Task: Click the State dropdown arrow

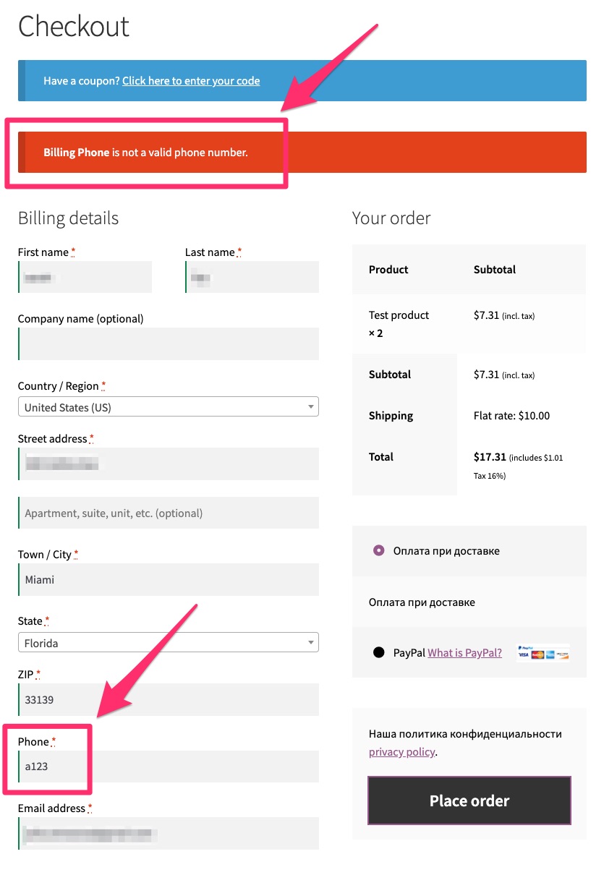Action: 310,642
